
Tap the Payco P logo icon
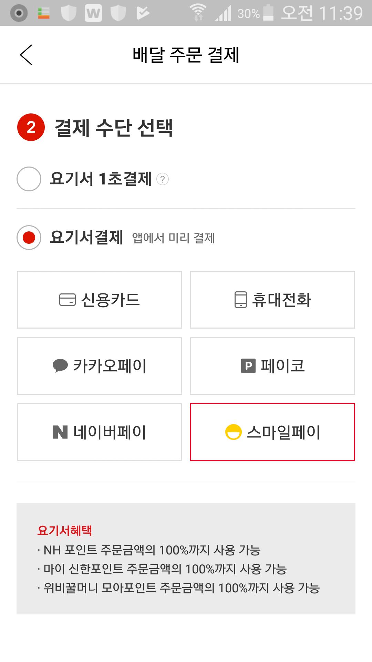coord(248,366)
